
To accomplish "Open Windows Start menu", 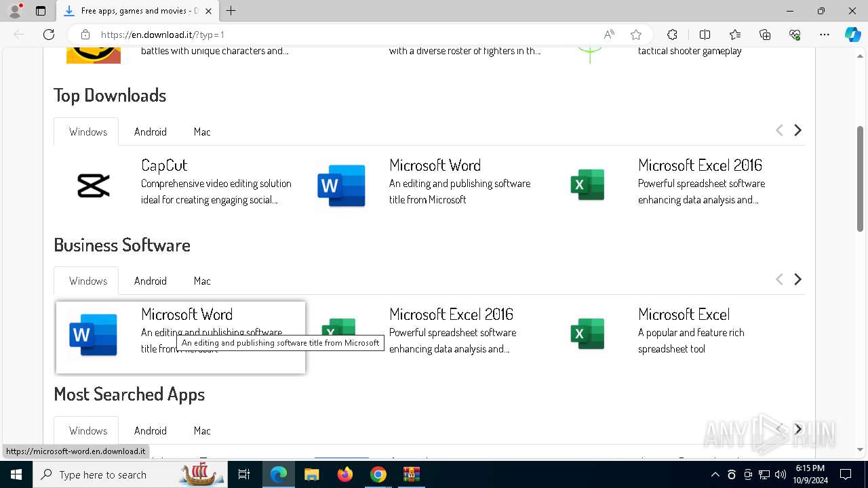I will tap(16, 474).
